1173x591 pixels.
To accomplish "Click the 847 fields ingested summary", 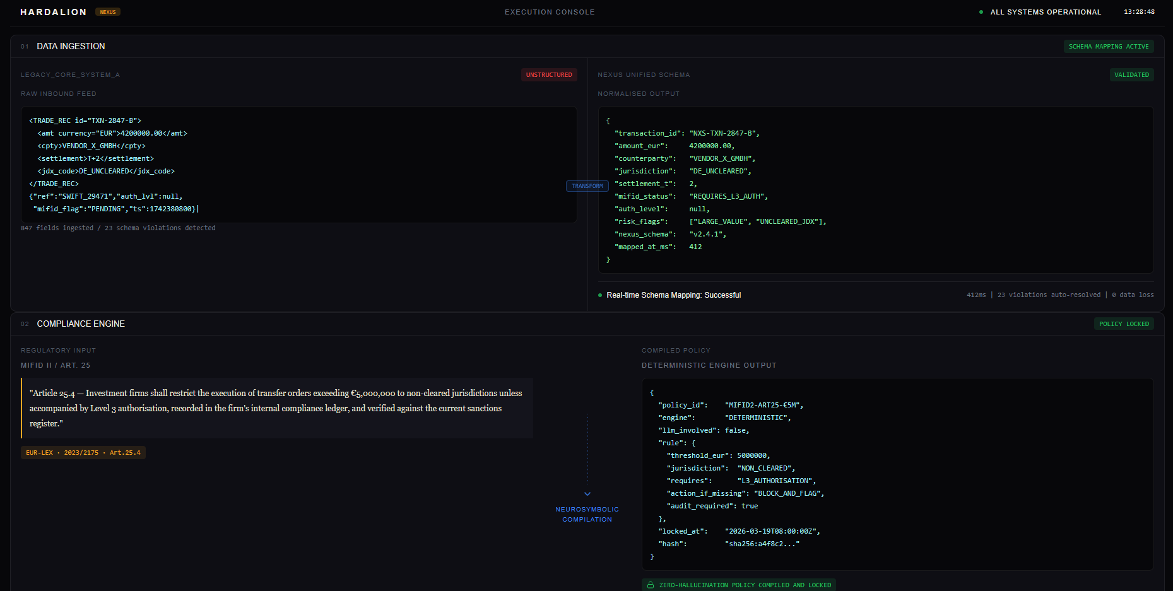I will point(118,228).
